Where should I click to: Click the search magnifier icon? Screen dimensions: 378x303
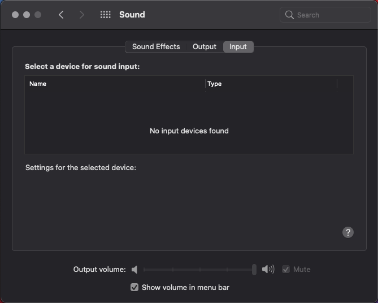[x=289, y=15]
